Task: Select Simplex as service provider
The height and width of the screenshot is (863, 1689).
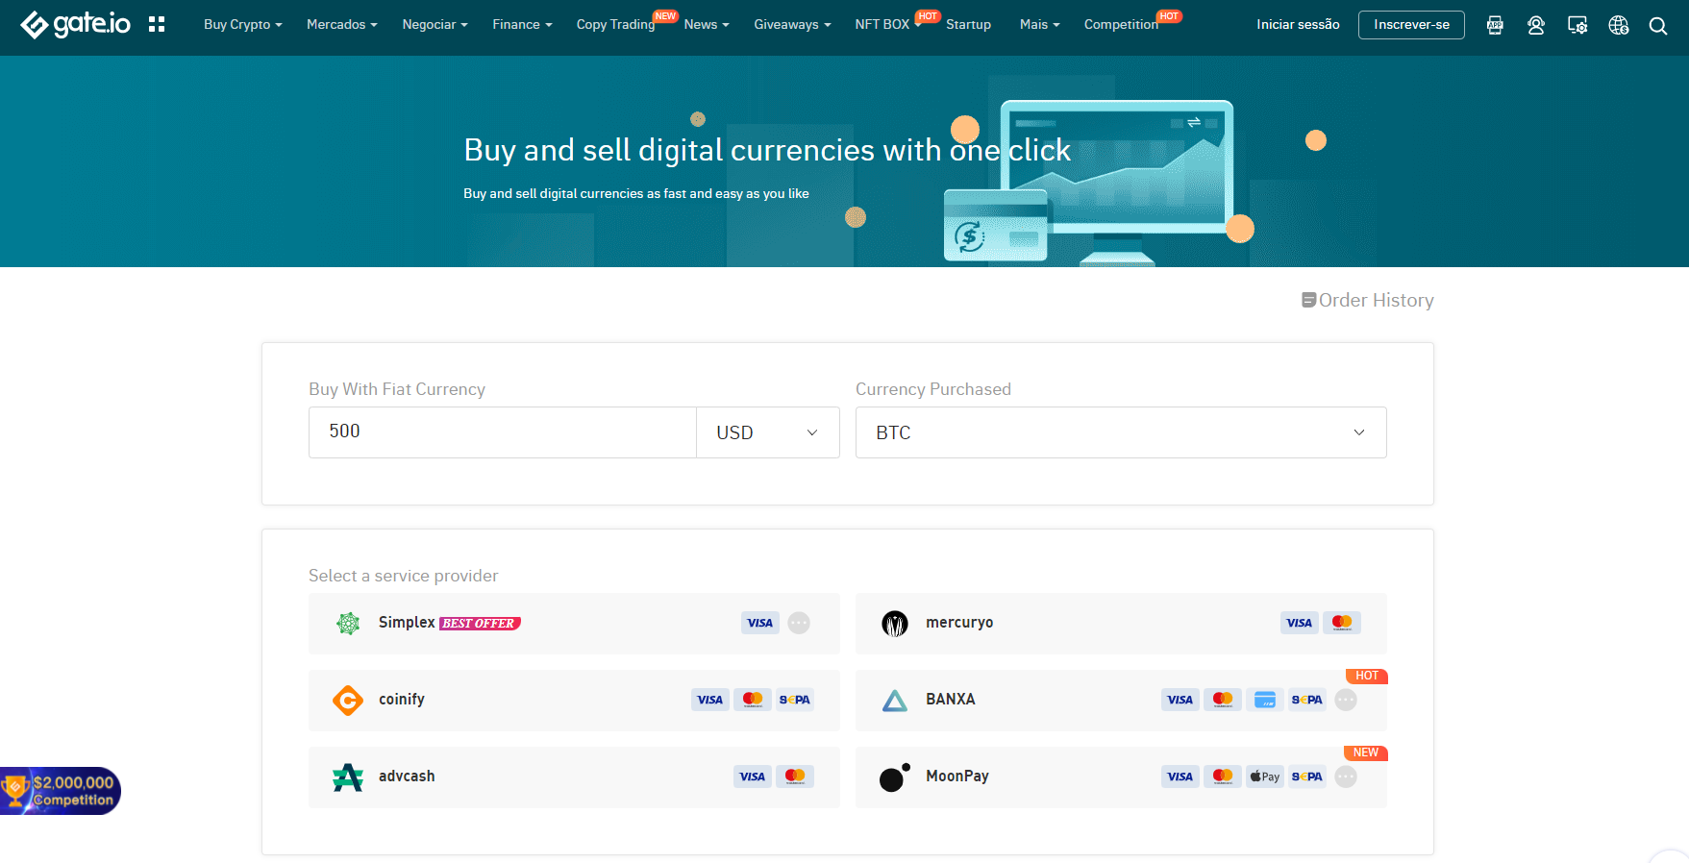Action: [574, 624]
